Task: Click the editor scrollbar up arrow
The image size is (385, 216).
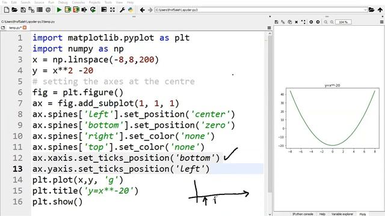Action: coord(270,34)
